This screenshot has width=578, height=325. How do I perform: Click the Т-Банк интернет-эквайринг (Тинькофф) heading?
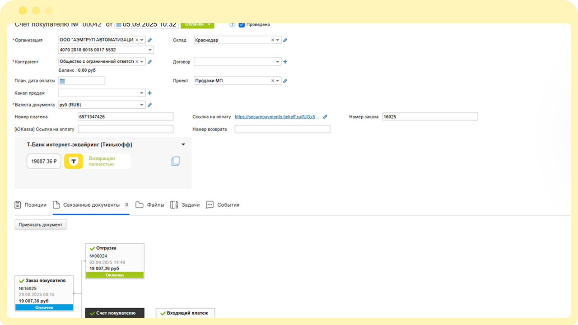(x=79, y=145)
